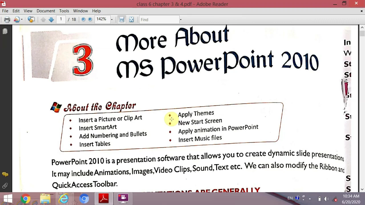Image resolution: width=365 pixels, height=205 pixels.
Task: Click the 'Insert SmartArt' list item
Action: click(98, 127)
